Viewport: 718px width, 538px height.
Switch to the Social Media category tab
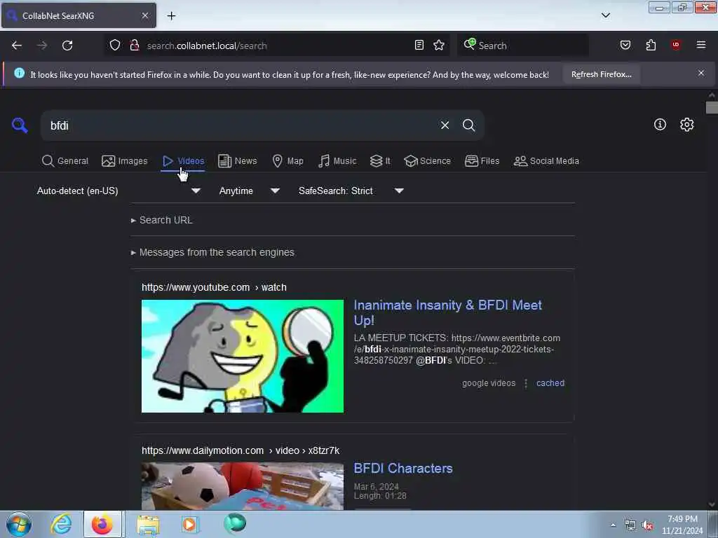click(x=546, y=161)
